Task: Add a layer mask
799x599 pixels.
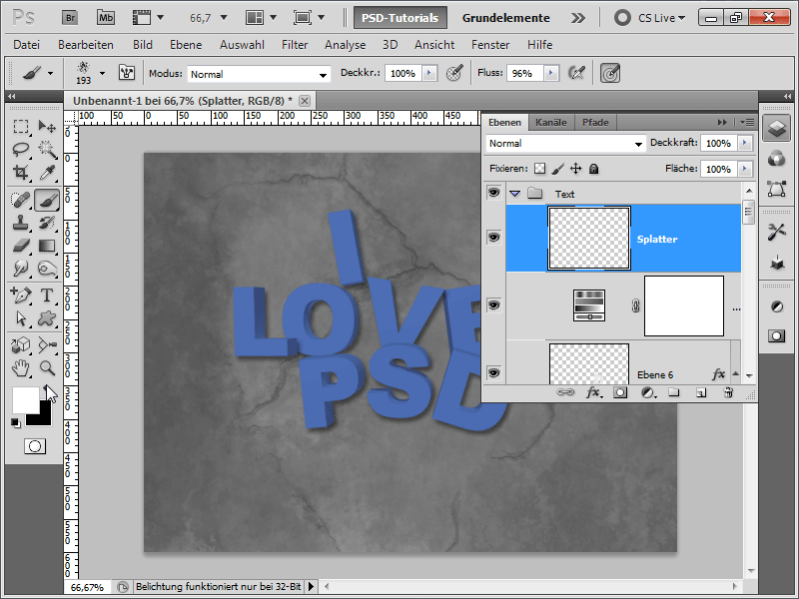Action: [620, 392]
